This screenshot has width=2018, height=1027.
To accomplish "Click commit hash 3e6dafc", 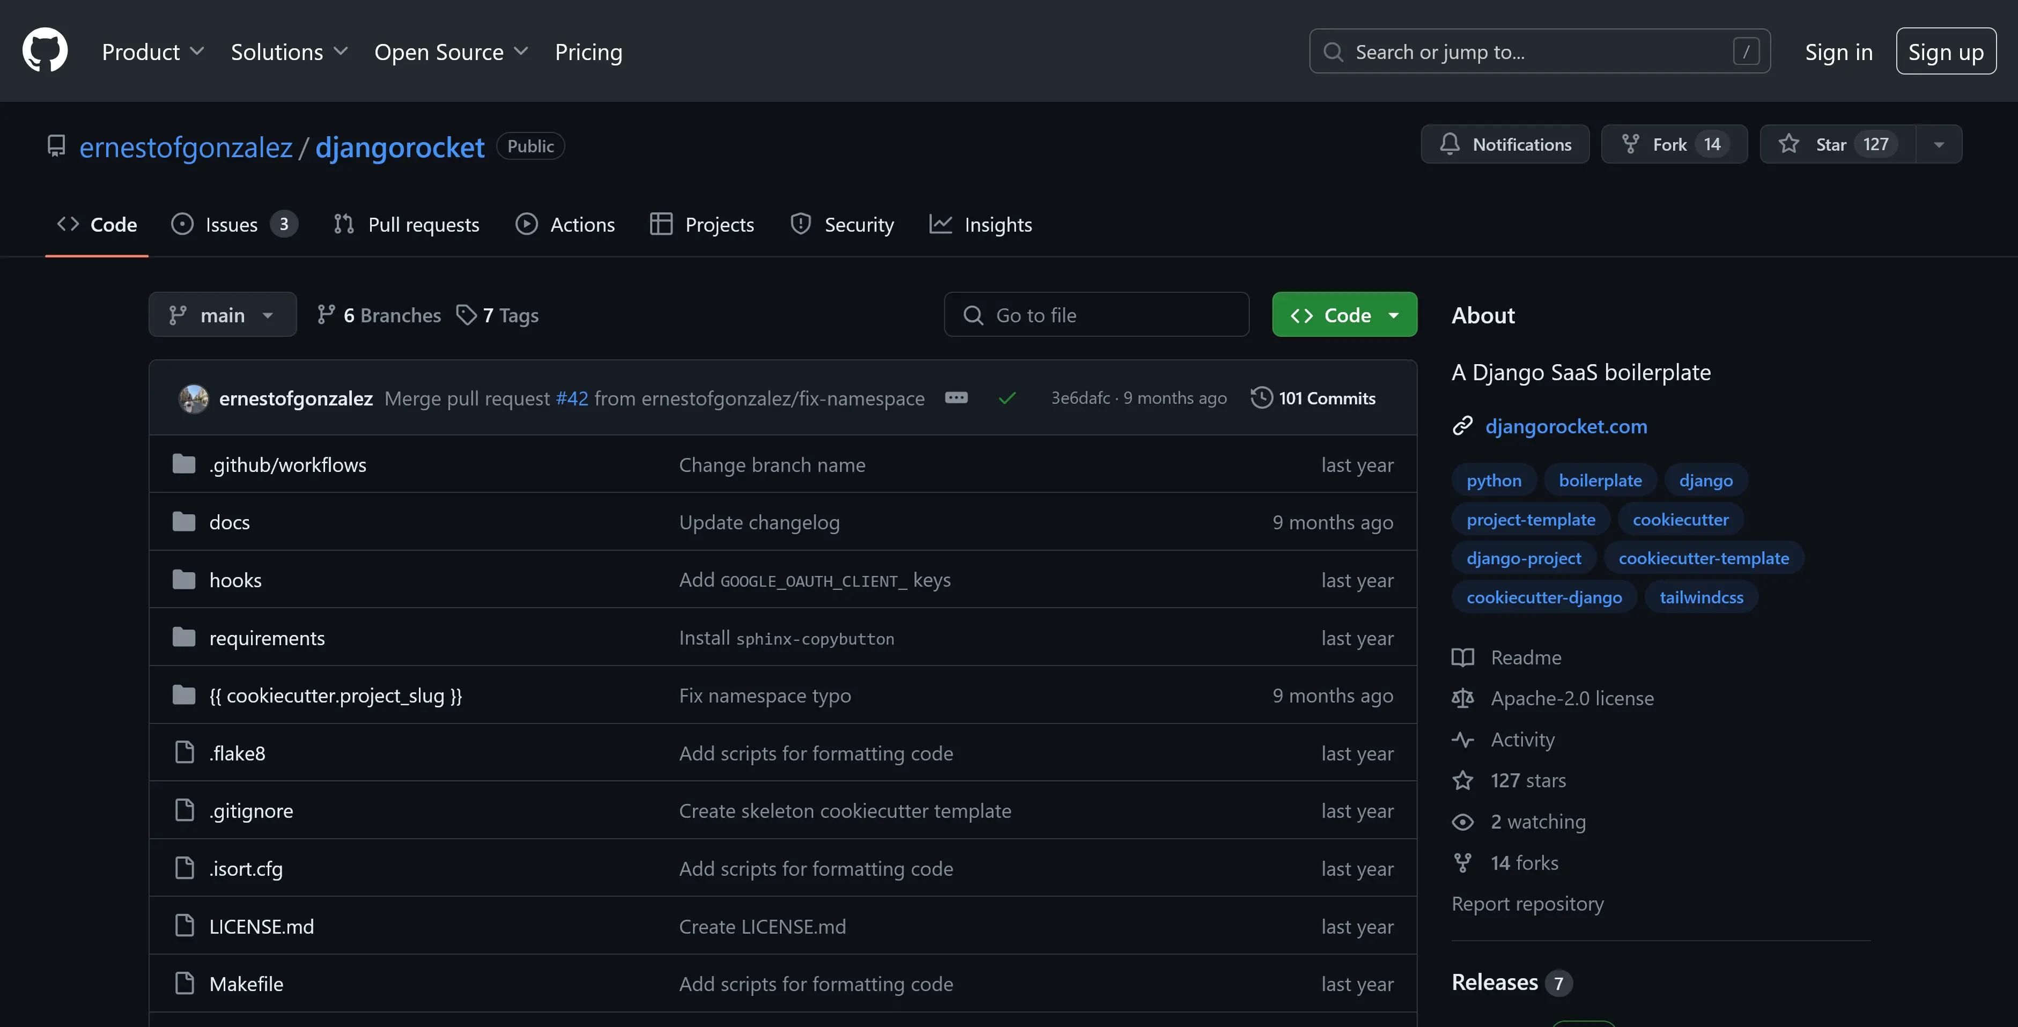I will [x=1080, y=398].
